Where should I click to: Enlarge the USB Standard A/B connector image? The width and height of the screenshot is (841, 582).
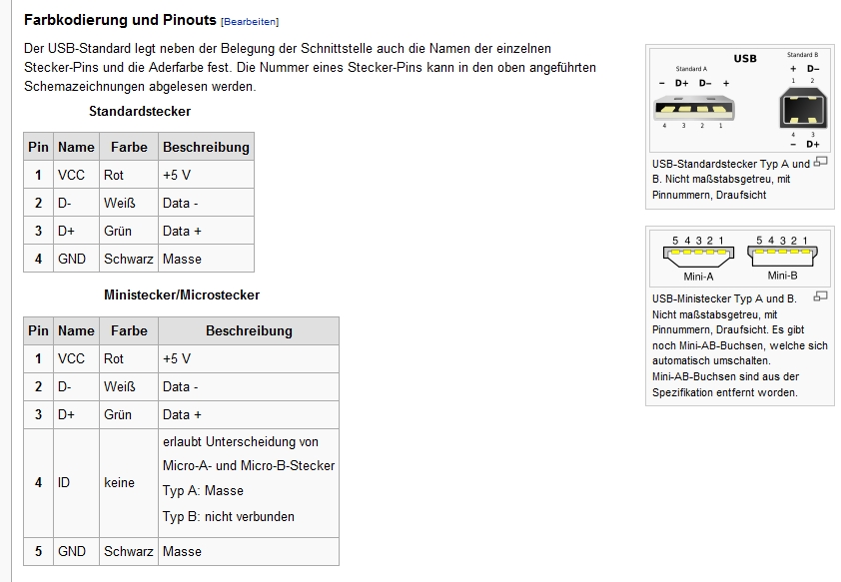point(740,101)
